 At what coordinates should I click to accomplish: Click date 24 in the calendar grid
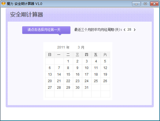[87, 81]
